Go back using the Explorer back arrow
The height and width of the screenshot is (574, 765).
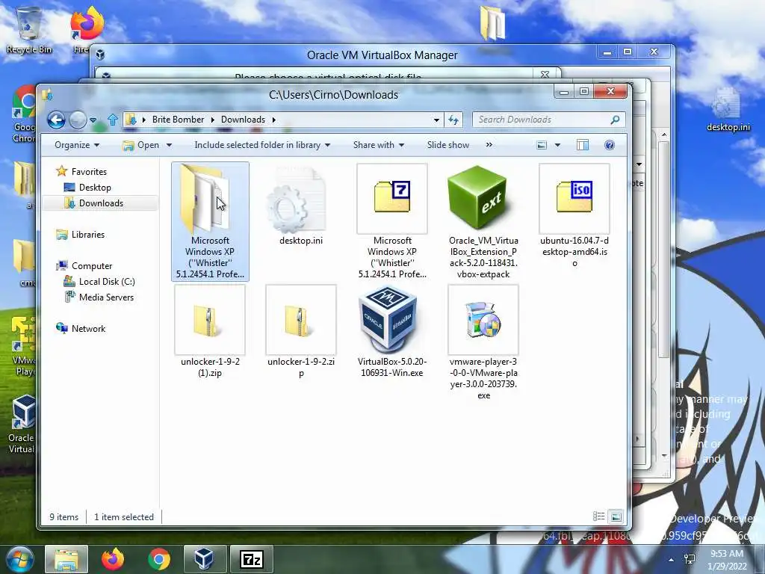click(x=56, y=120)
